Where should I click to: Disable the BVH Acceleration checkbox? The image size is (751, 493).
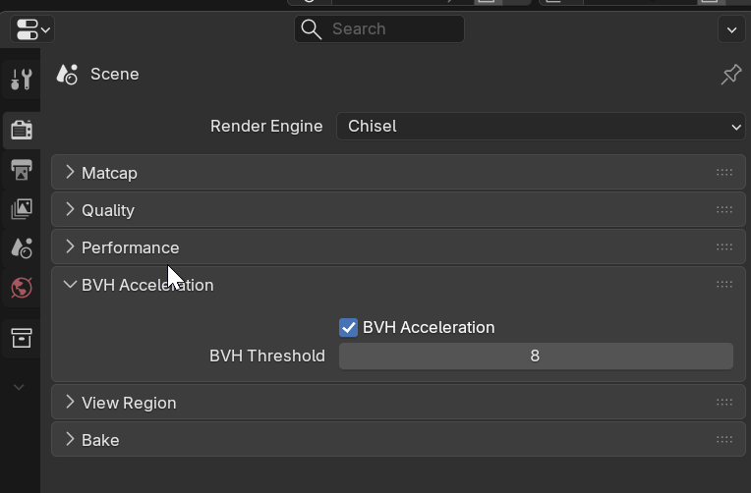click(x=349, y=327)
